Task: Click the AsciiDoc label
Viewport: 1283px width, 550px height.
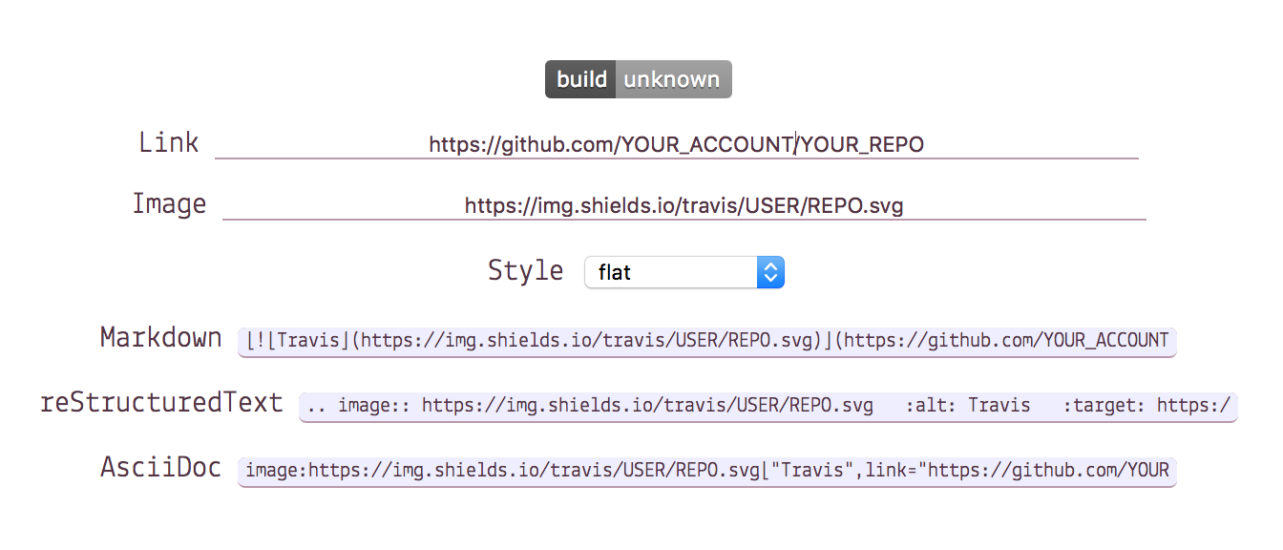Action: pyautogui.click(x=160, y=467)
